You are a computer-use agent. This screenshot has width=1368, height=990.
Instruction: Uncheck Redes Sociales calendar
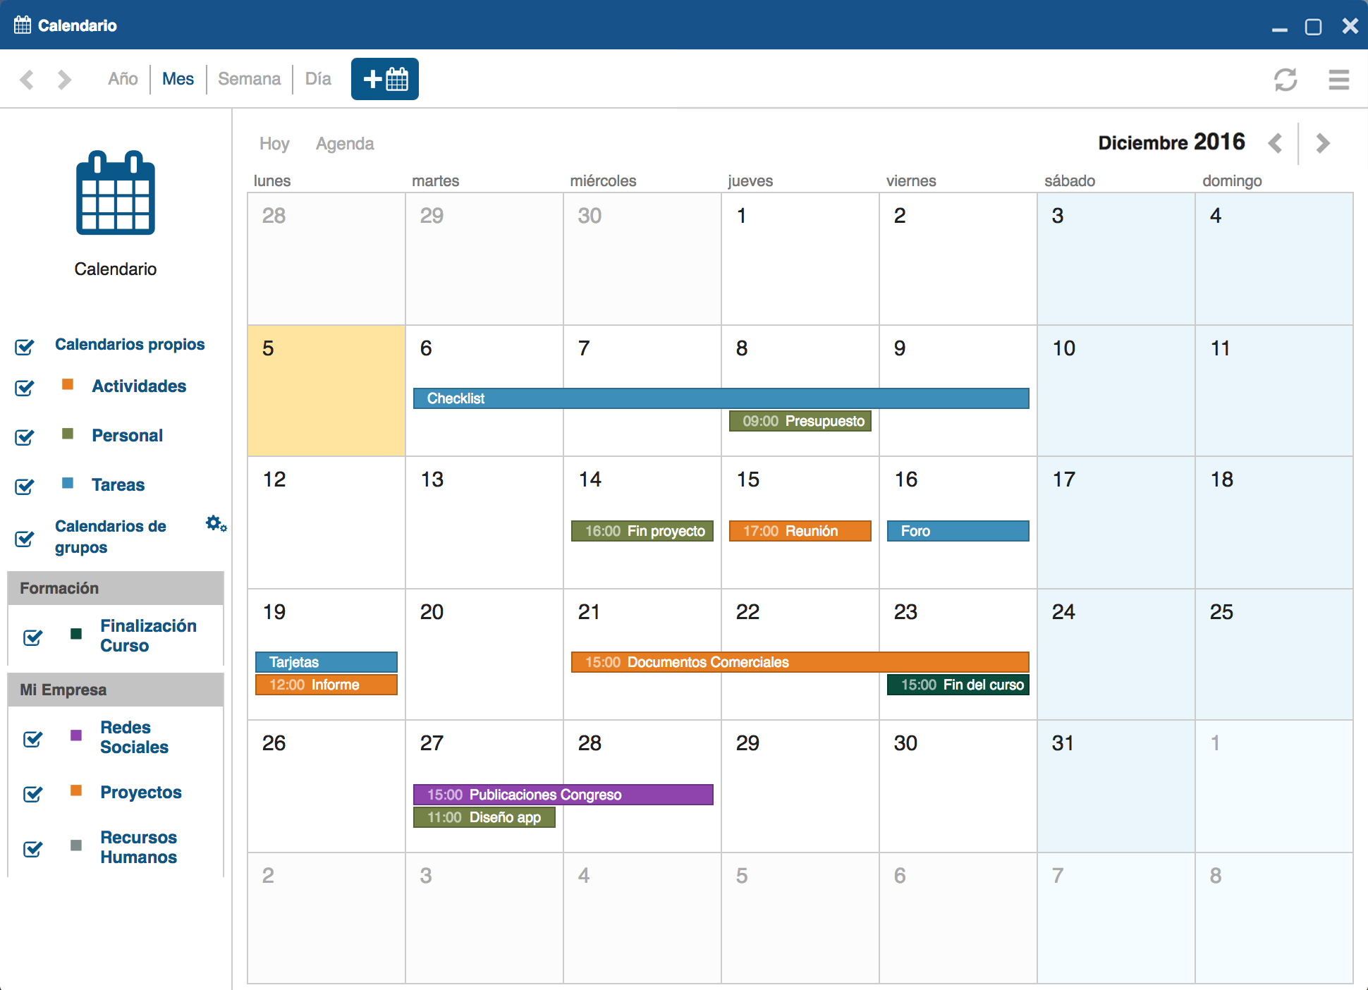tap(33, 738)
